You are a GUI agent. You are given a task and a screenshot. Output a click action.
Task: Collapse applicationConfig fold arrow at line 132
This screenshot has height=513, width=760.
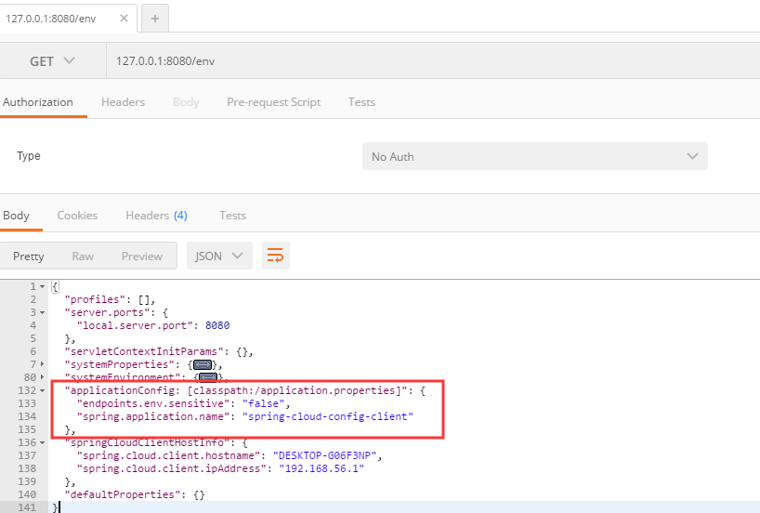[42, 390]
